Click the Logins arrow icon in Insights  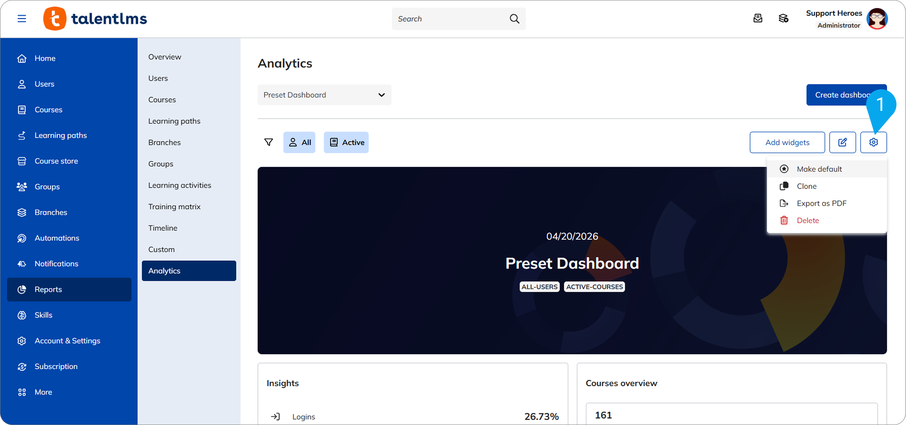[275, 416]
